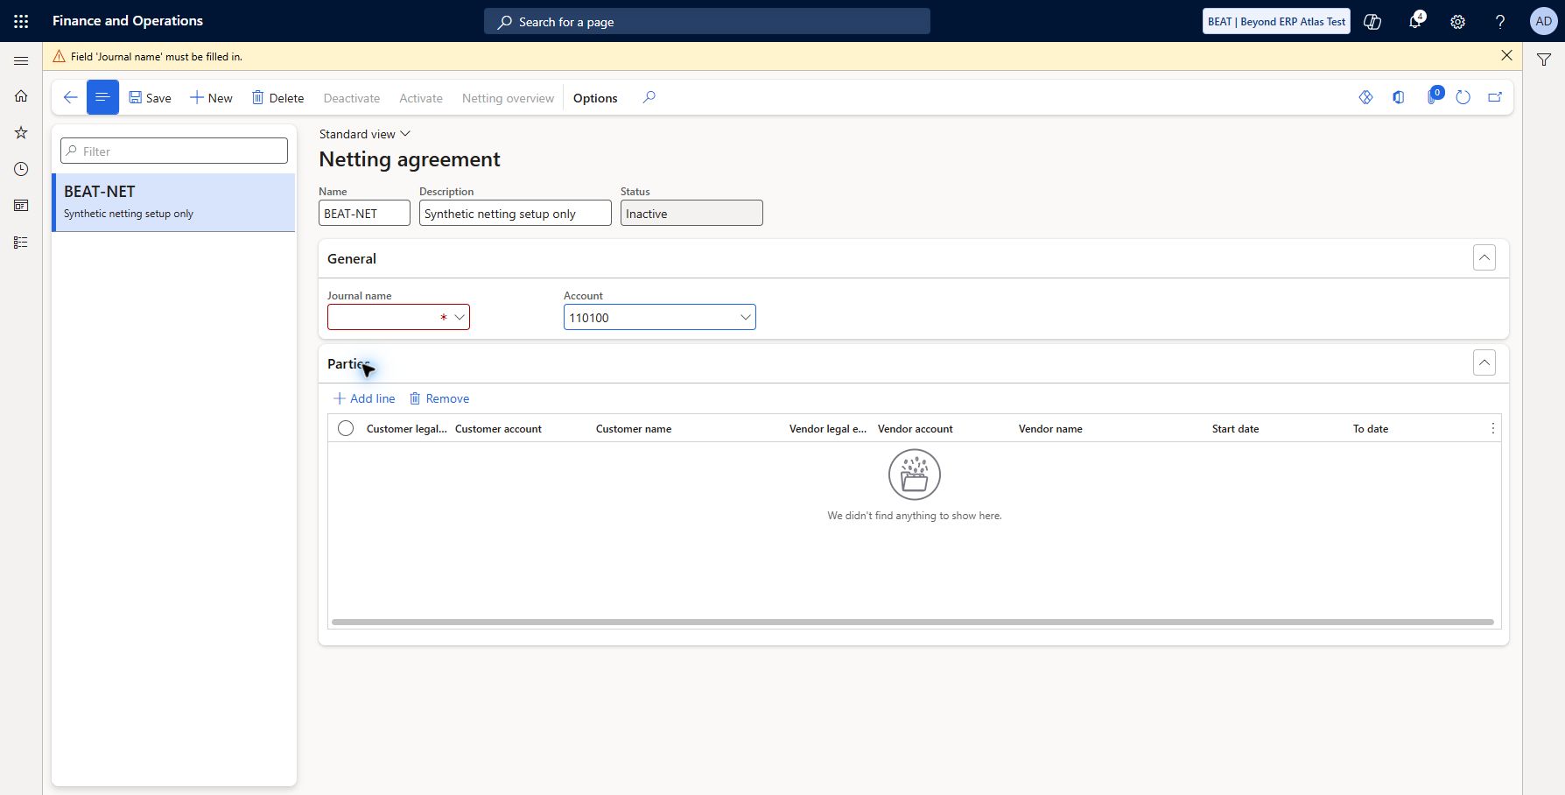The width and height of the screenshot is (1565, 795).
Task: Open the filter pane funnel icon
Action: [x=1544, y=60]
